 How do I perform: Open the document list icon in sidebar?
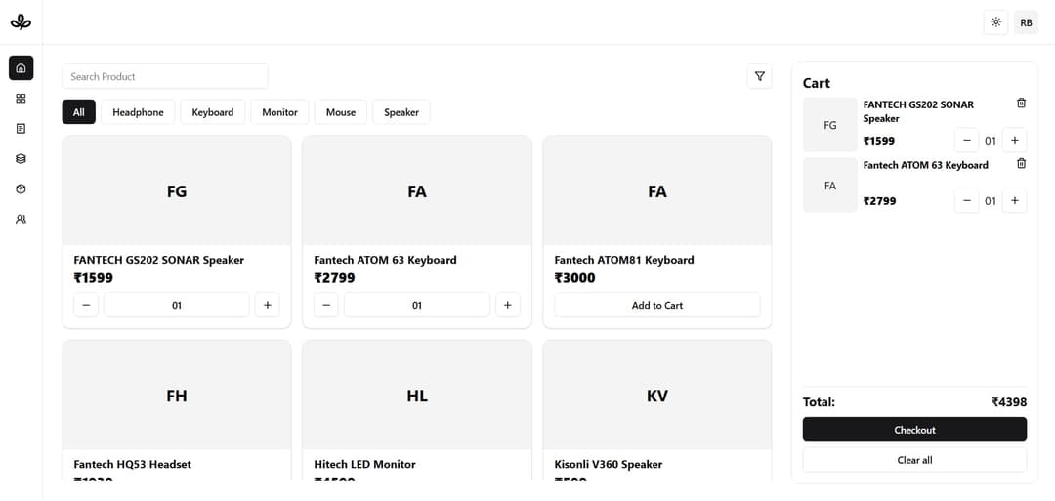[x=21, y=128]
